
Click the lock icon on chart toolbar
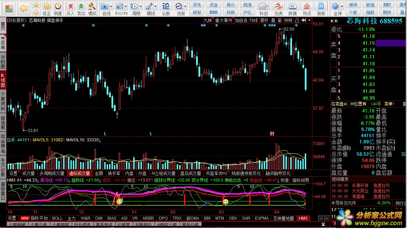point(297,20)
